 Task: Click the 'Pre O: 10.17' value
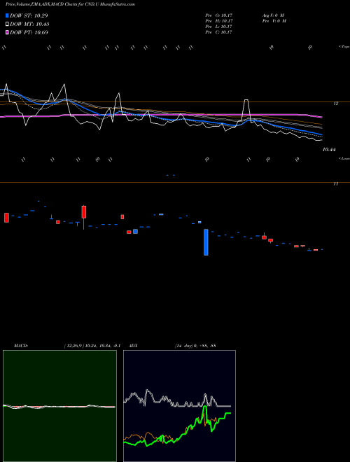tap(219, 15)
